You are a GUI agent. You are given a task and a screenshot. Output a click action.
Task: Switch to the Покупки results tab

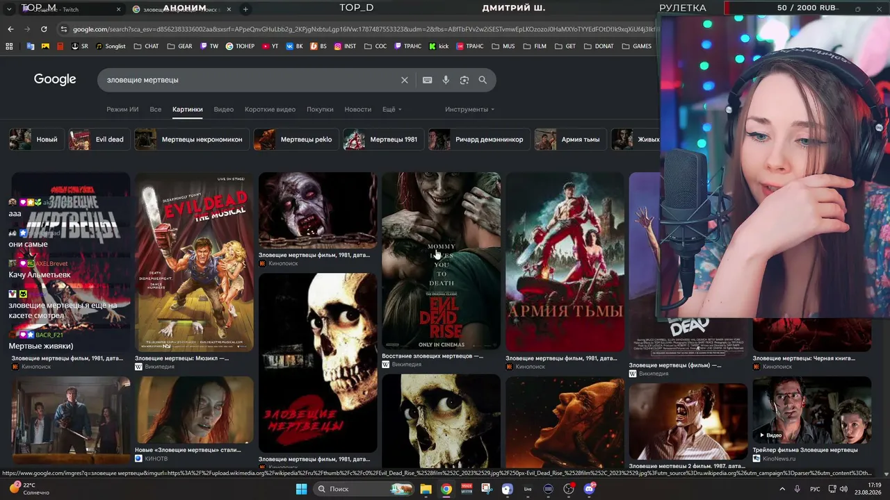pyautogui.click(x=320, y=110)
